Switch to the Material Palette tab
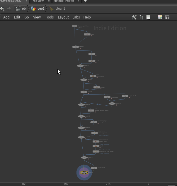Screen dimensions: 177x186 (64, 1)
